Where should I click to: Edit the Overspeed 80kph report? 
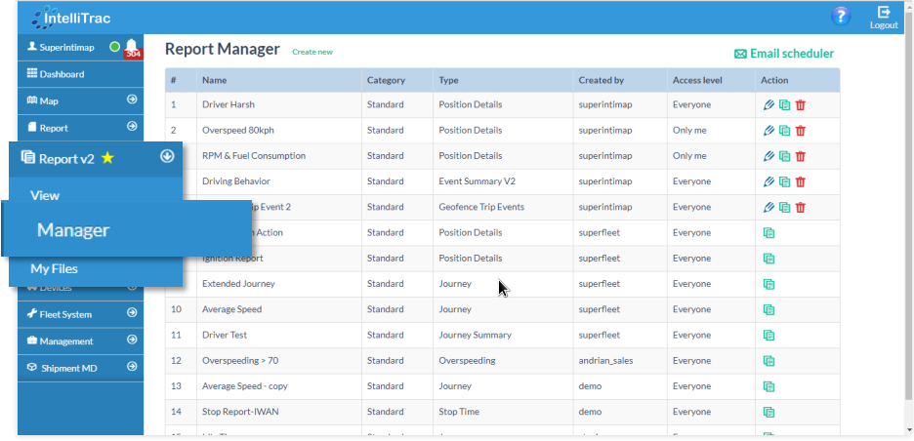769,131
